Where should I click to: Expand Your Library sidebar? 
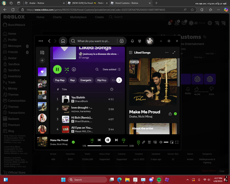pyautogui.click(x=42, y=52)
